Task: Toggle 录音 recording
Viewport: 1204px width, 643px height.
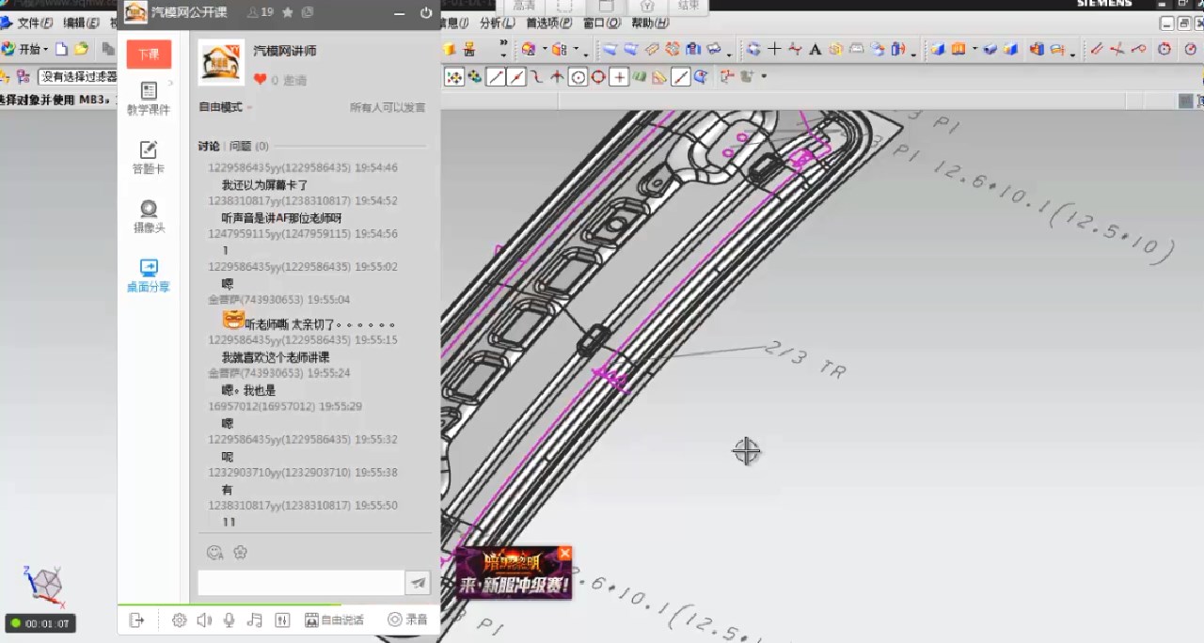Action: pyautogui.click(x=408, y=620)
